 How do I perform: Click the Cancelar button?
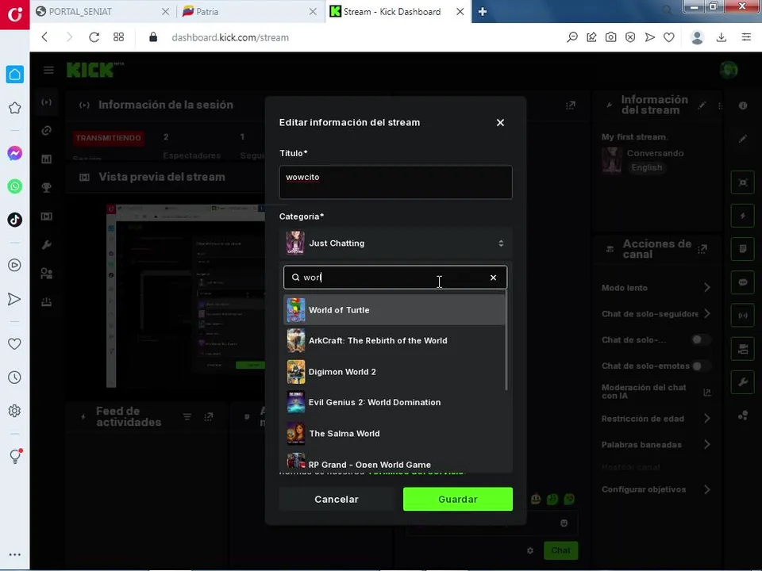337,499
